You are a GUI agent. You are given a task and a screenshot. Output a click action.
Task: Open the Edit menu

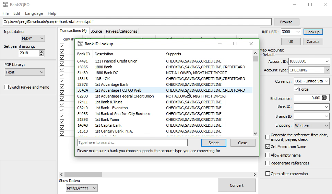tap(17, 13)
